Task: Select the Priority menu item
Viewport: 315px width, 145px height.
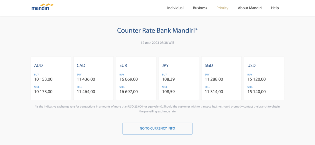Action: click(222, 8)
